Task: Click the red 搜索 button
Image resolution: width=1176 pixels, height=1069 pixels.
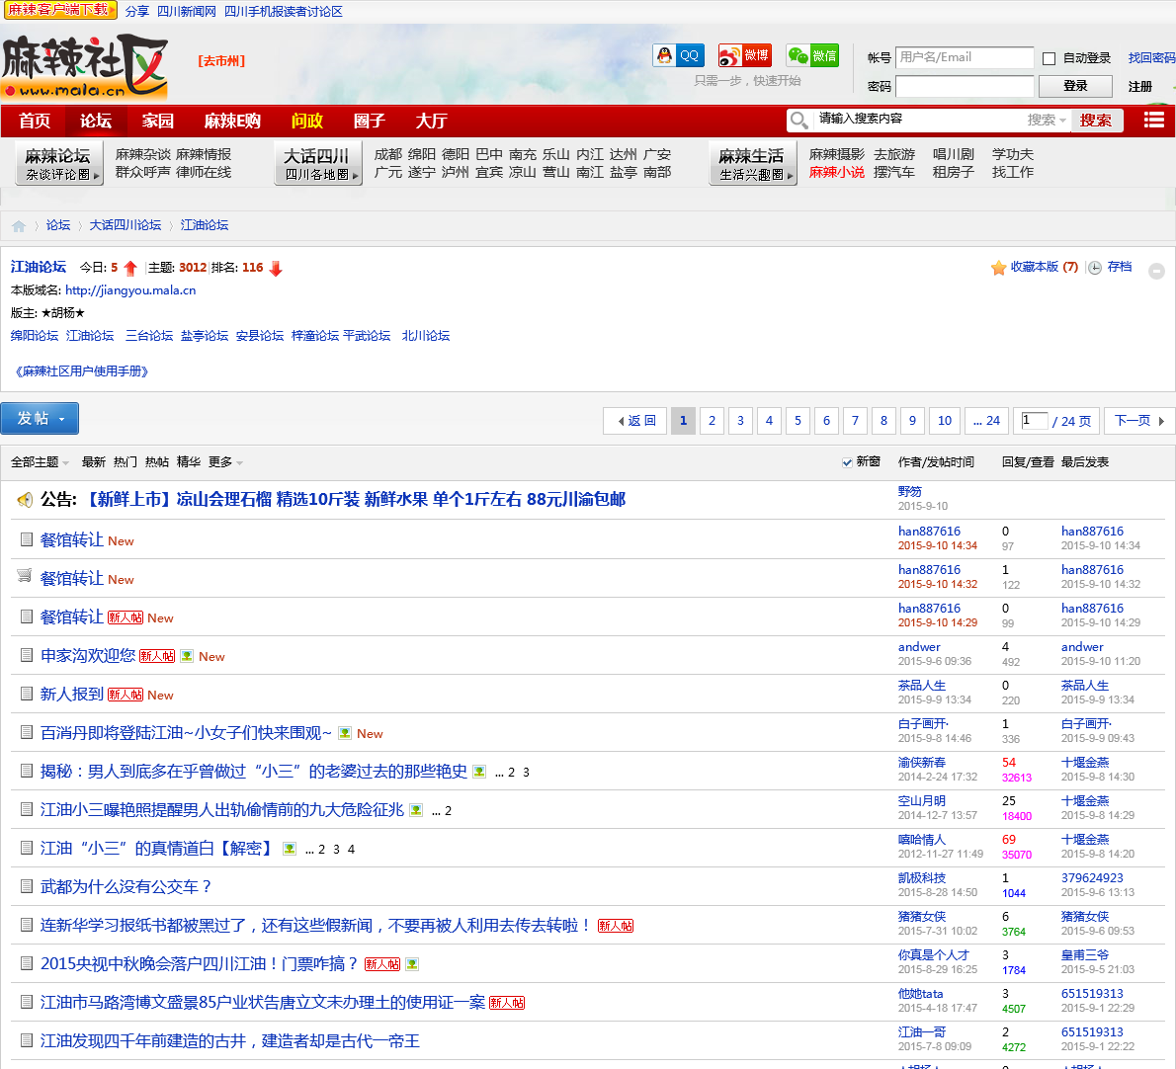Action: [x=1096, y=120]
